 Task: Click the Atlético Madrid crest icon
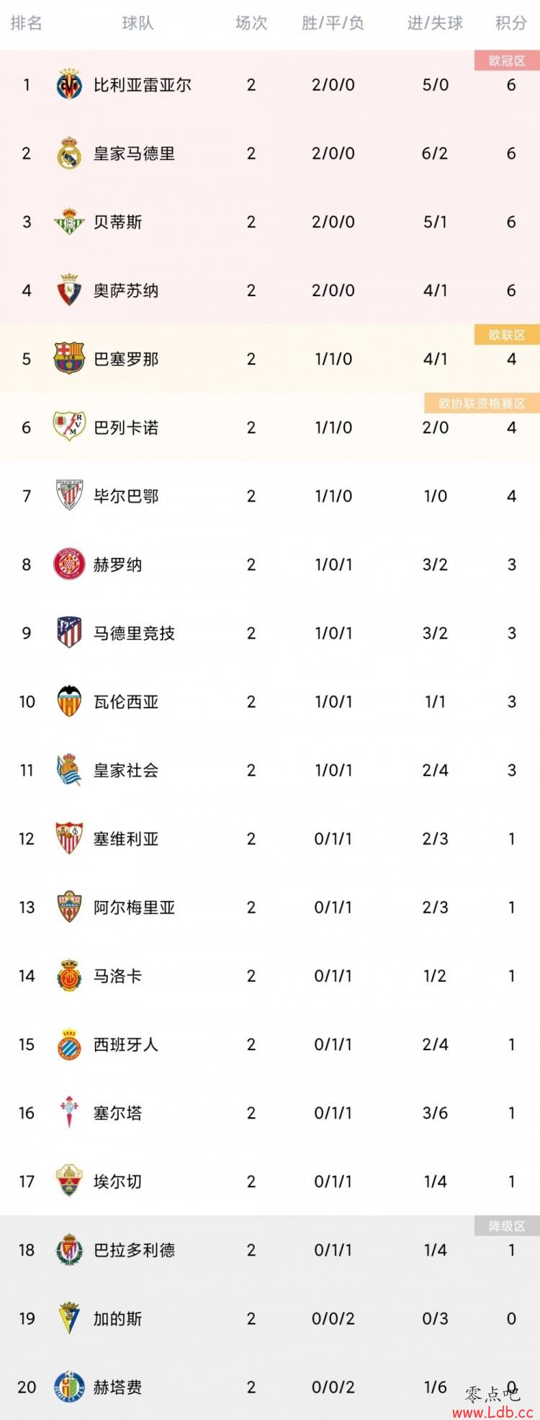point(69,633)
